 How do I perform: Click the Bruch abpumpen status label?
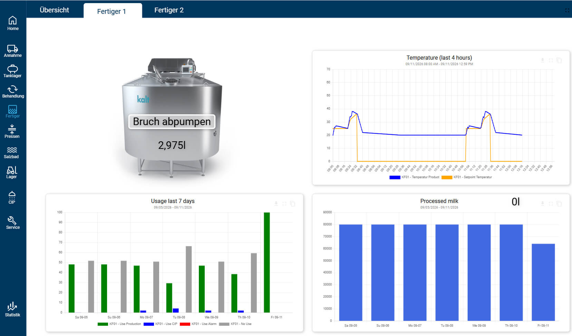(x=172, y=122)
